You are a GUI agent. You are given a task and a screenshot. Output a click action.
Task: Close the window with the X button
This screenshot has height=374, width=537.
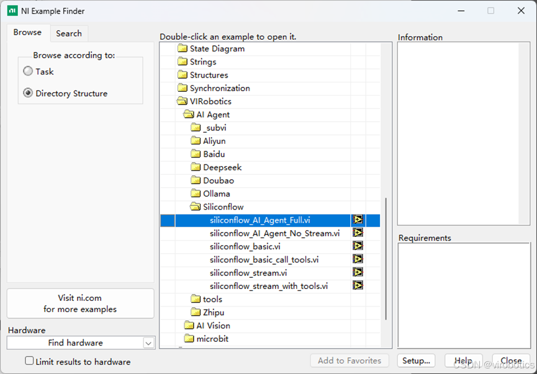point(521,11)
